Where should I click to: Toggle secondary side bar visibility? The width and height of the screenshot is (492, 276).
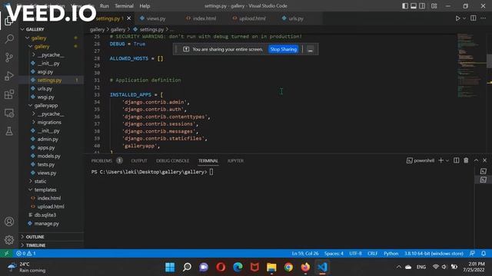422,6
